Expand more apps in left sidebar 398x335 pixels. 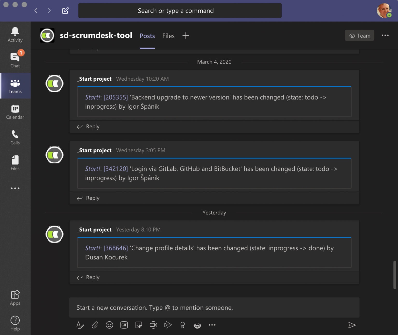15,189
